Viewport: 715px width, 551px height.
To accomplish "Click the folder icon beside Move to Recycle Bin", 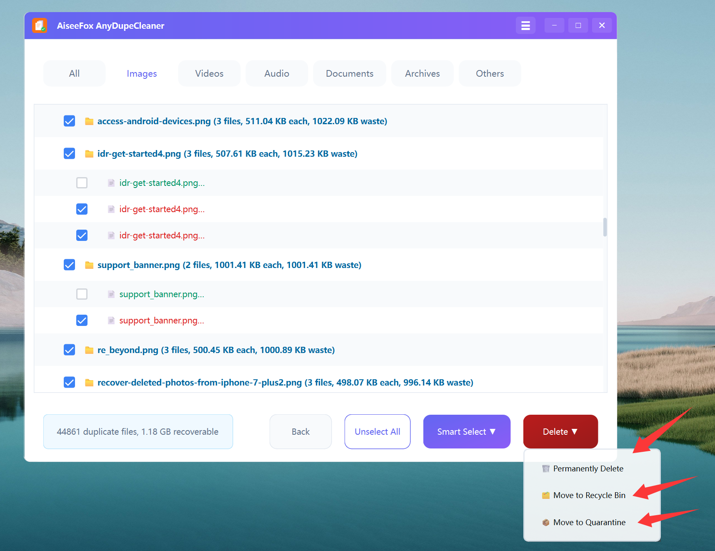I will (545, 496).
